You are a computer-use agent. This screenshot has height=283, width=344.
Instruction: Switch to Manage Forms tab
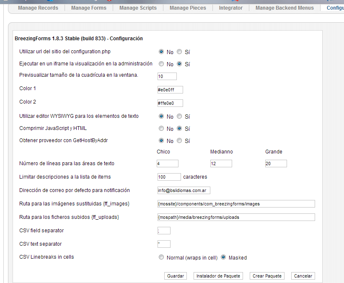(x=89, y=8)
